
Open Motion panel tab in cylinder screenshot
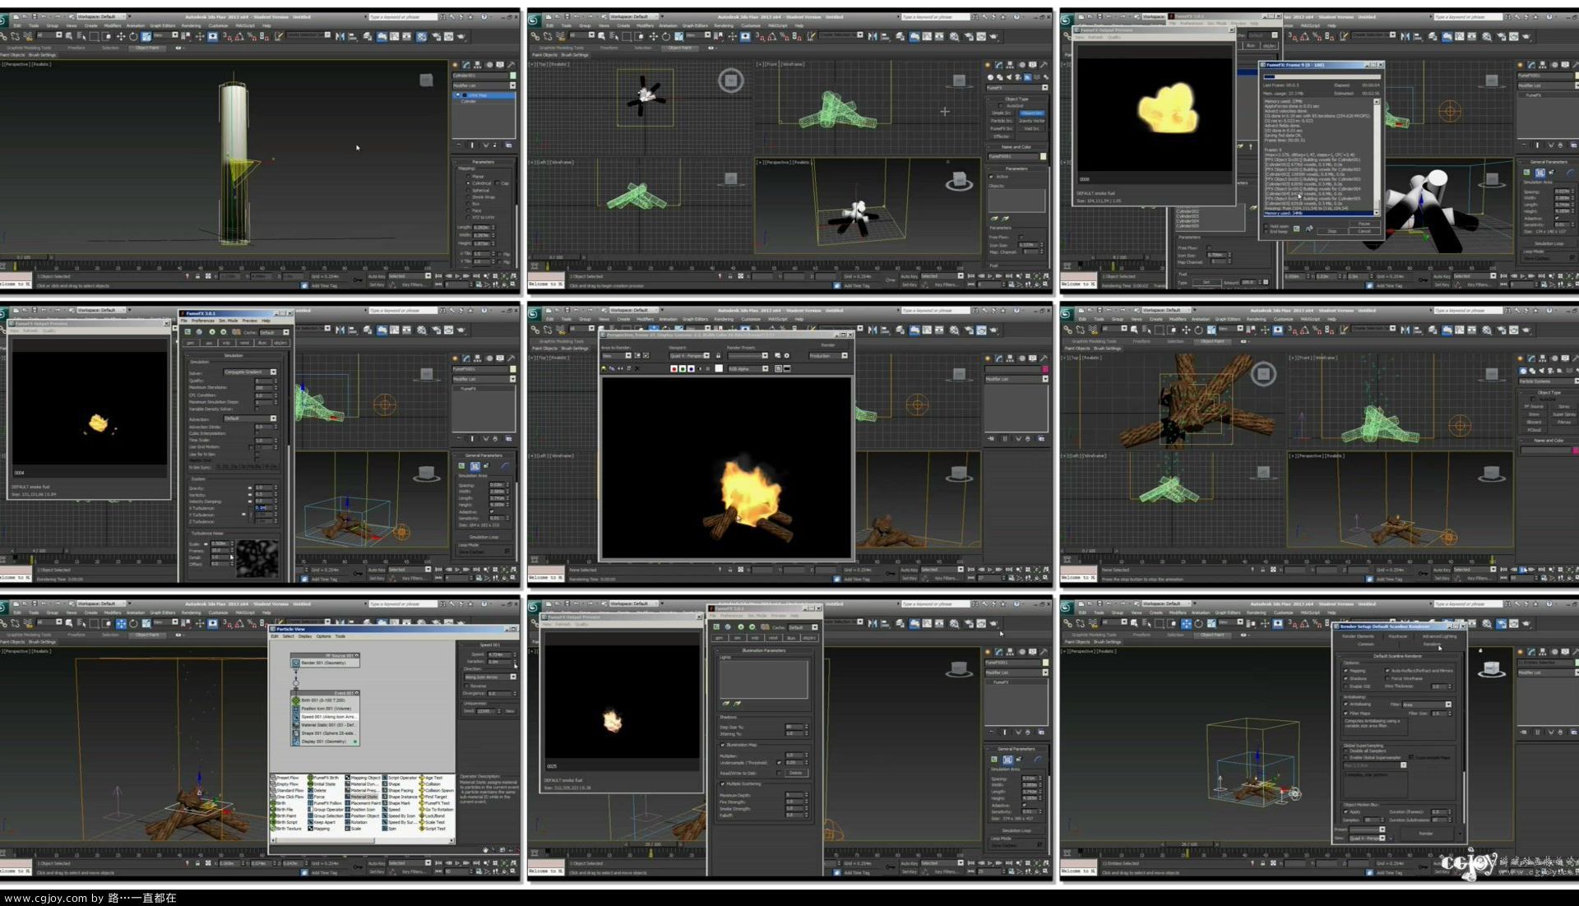click(x=489, y=64)
